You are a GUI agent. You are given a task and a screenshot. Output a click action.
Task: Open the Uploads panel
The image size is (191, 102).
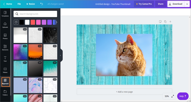click(x=5, y=25)
